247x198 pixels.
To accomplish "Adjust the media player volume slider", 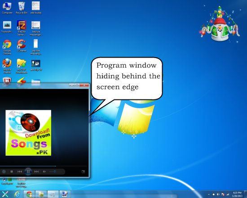I will tap(54, 171).
